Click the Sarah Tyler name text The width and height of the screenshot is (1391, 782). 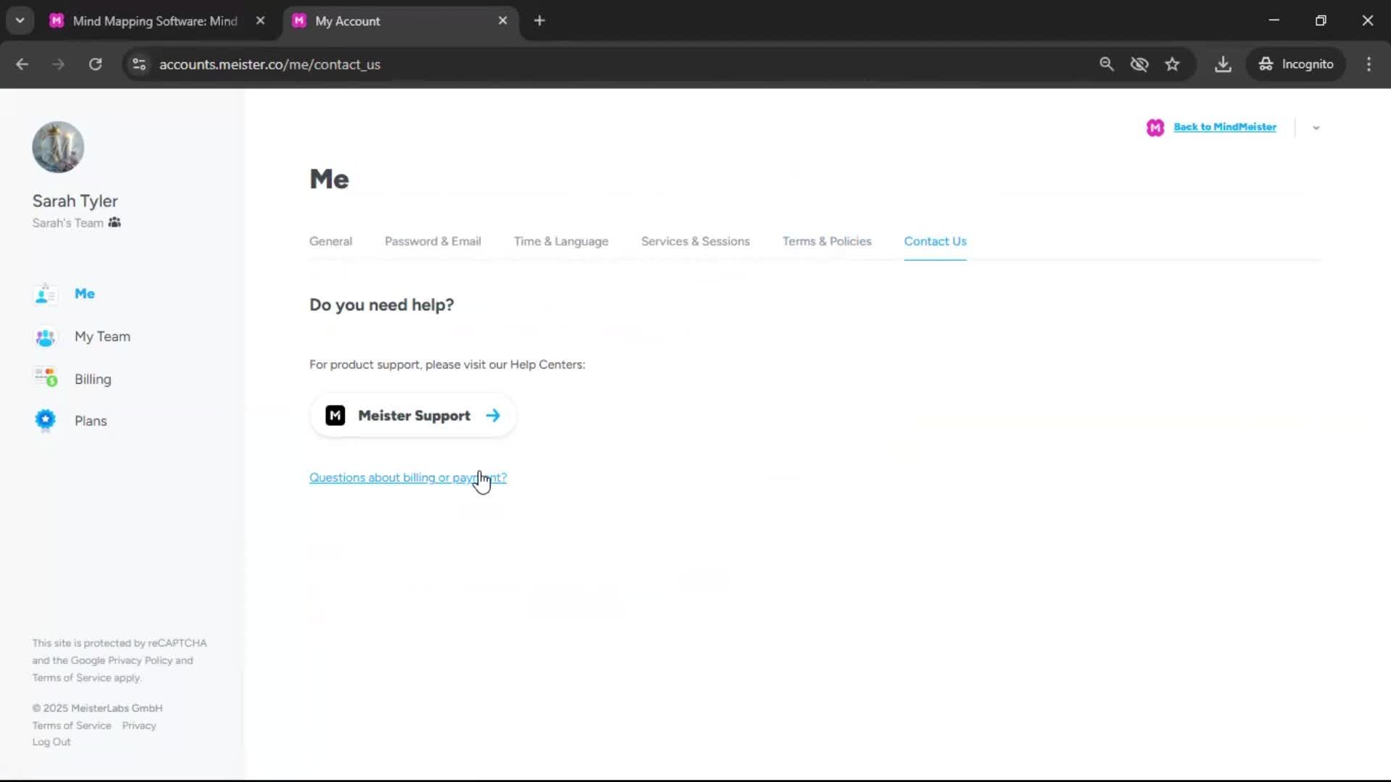pyautogui.click(x=75, y=201)
